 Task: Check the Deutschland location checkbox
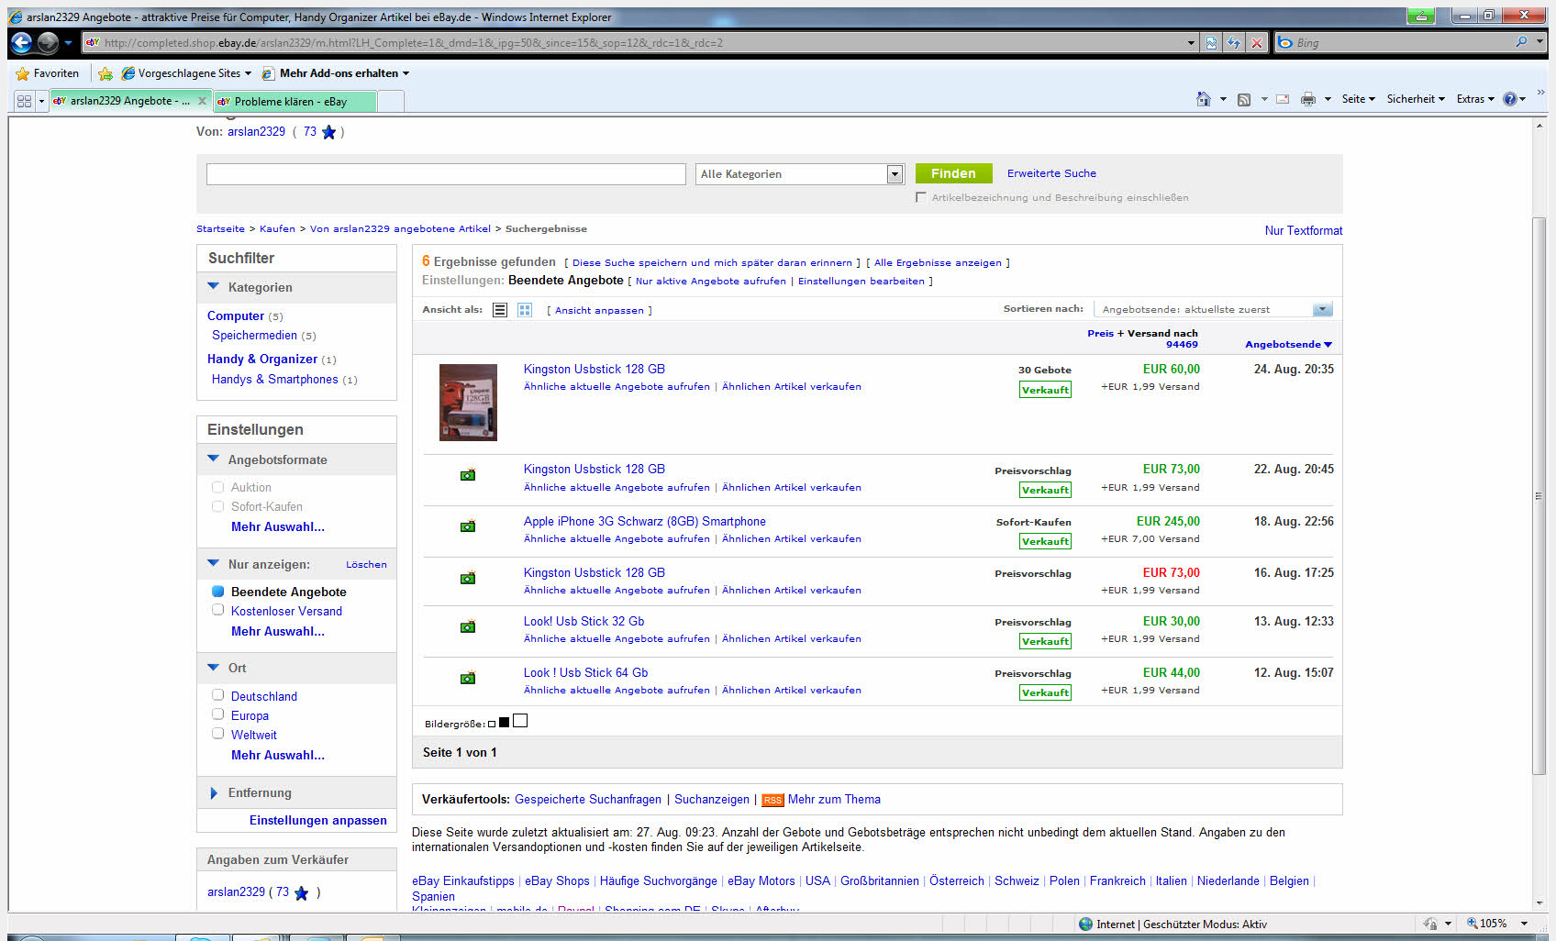pos(217,695)
